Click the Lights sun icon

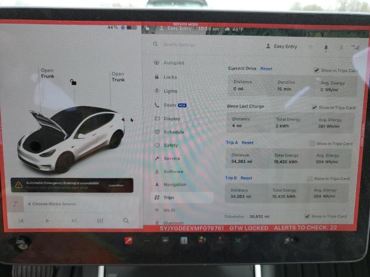[157, 91]
